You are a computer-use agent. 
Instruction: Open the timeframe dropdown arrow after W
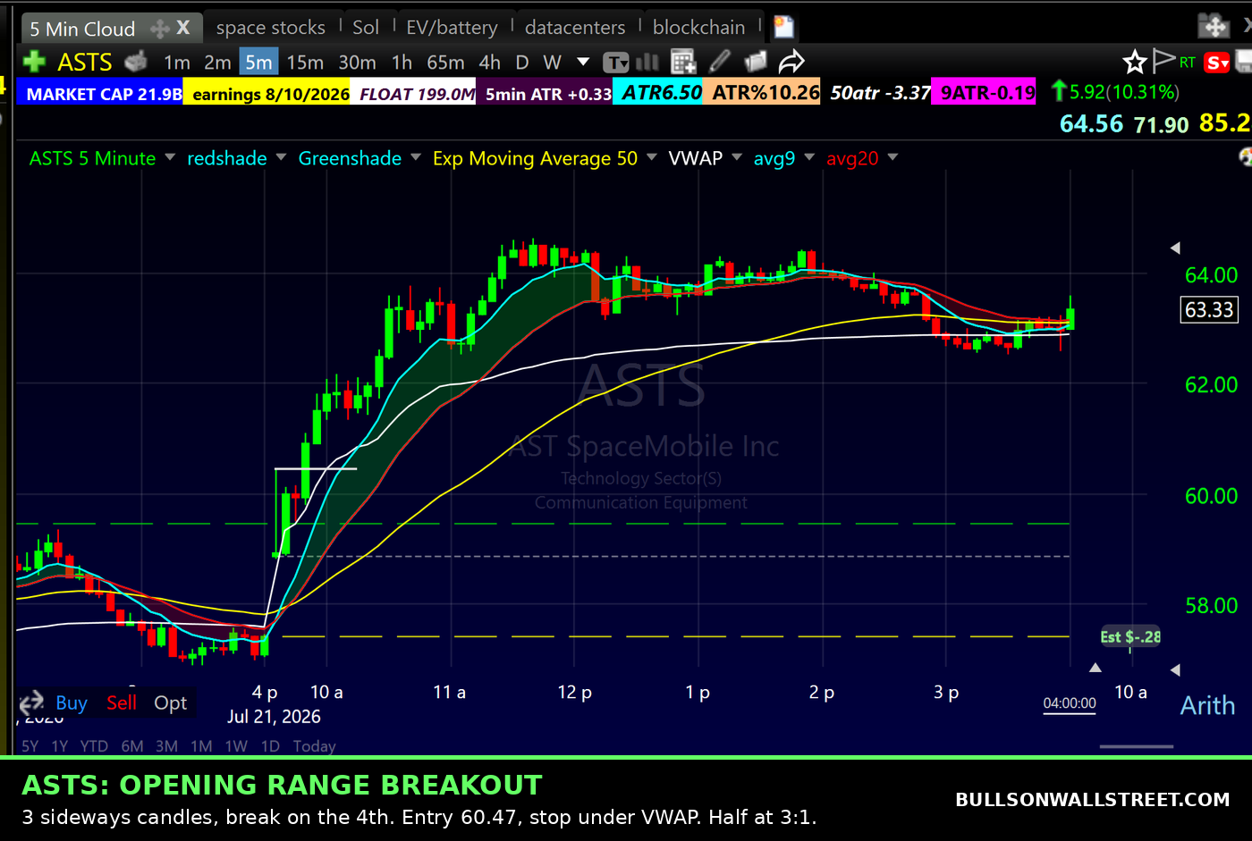tap(583, 63)
